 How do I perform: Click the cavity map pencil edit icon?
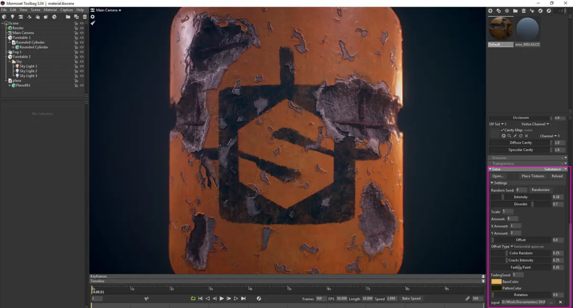(x=515, y=136)
